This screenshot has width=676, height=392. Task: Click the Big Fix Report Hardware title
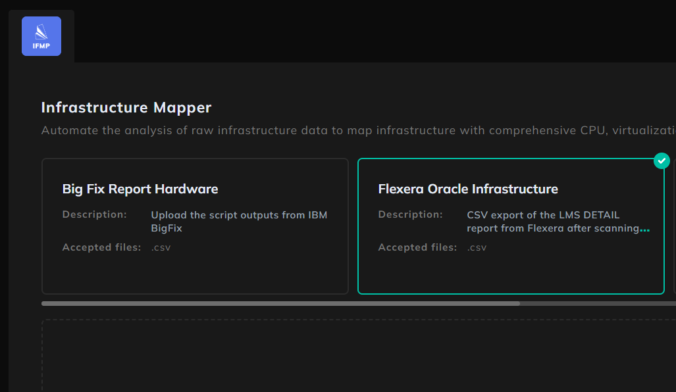140,189
